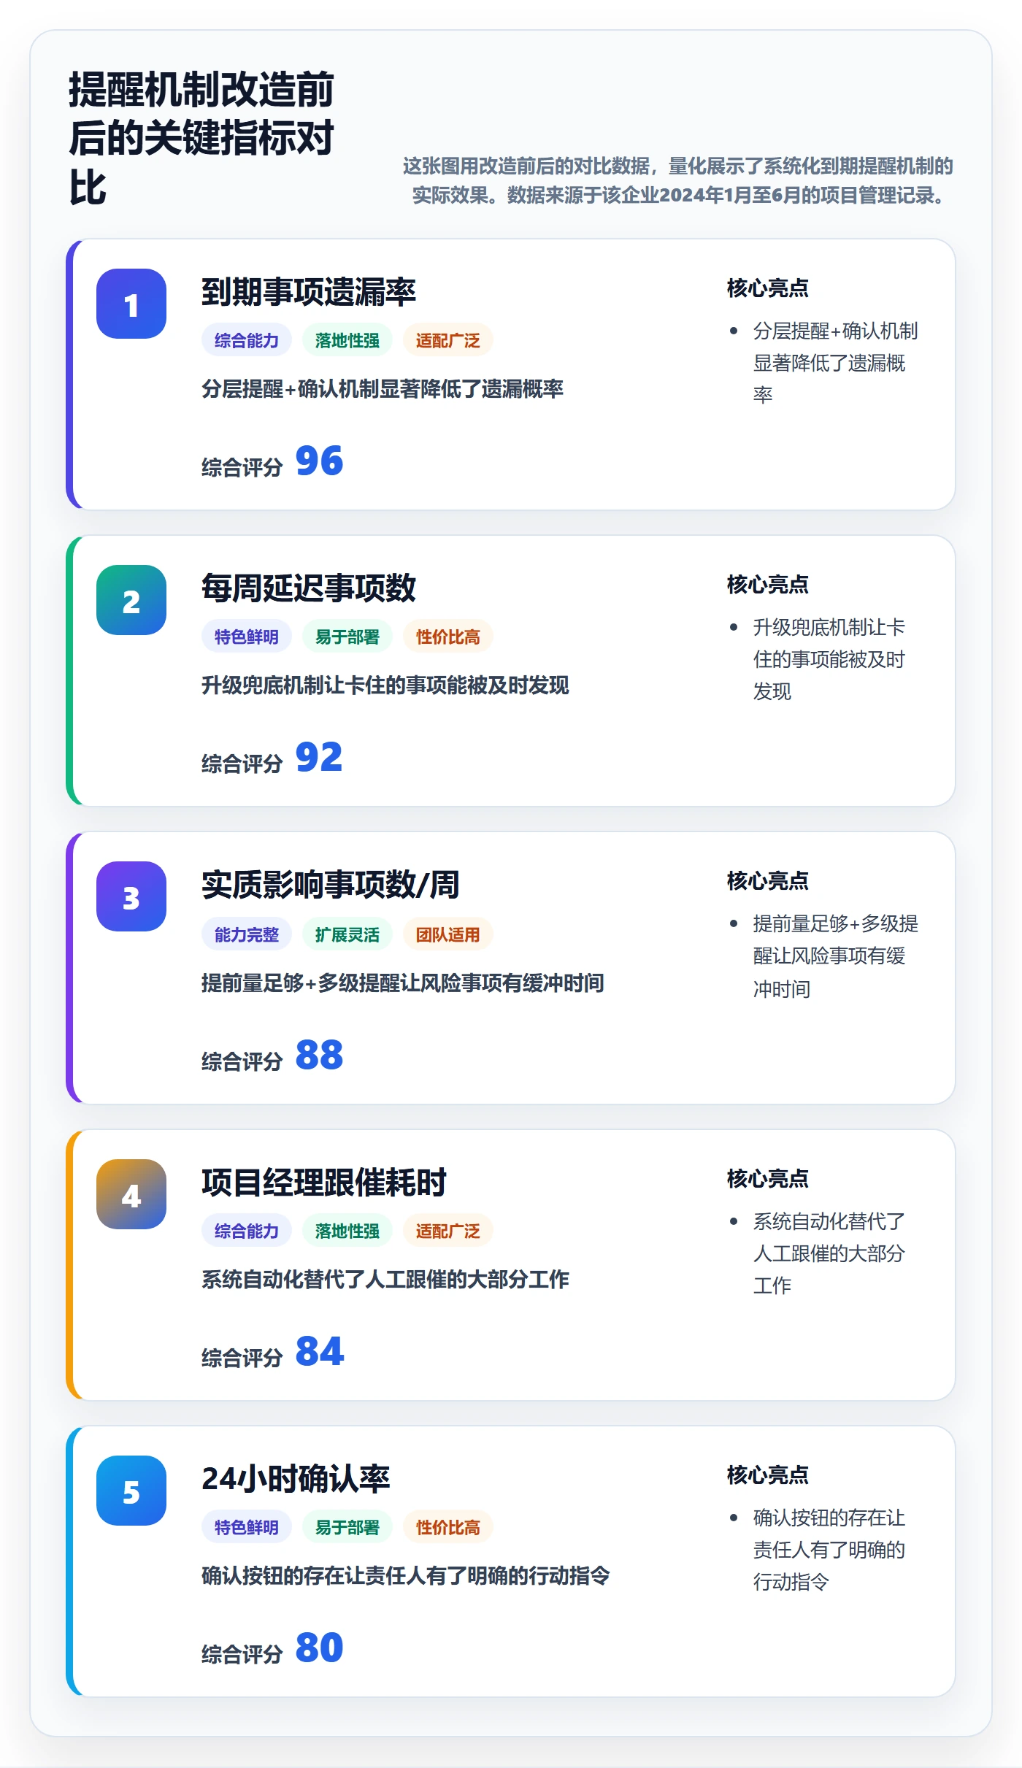Click description 系统自动化替代了人工跟催的大部分工作
This screenshot has height=1768, width=1022.
click(385, 1280)
